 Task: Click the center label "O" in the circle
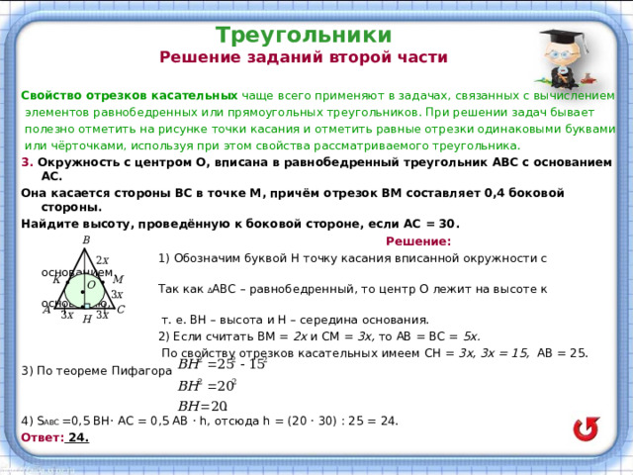pyautogui.click(x=91, y=285)
